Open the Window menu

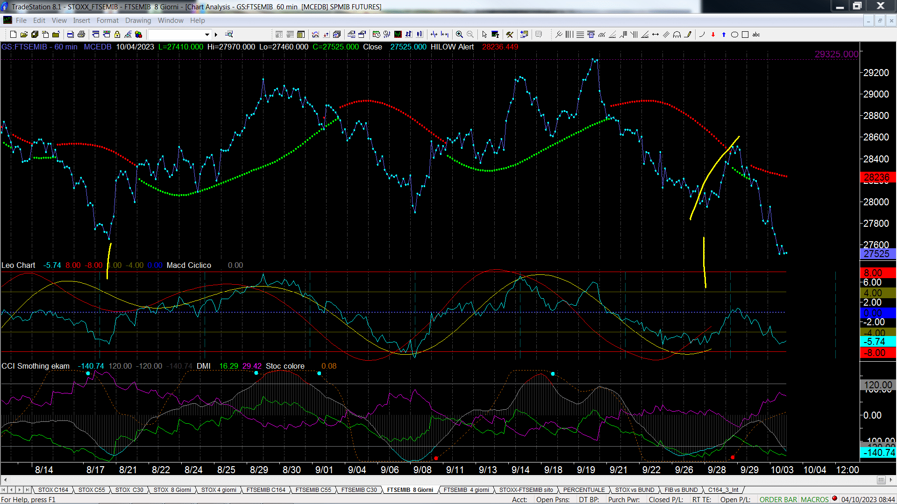coord(171,21)
